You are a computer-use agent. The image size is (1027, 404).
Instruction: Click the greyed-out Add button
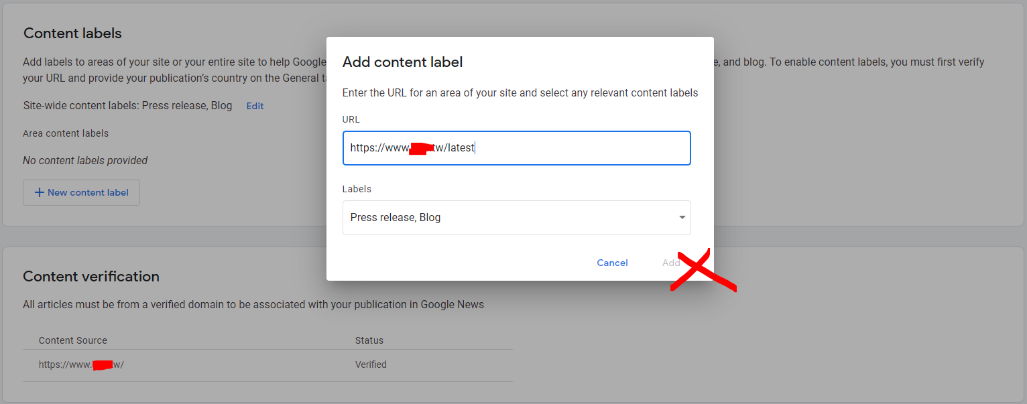pos(671,263)
